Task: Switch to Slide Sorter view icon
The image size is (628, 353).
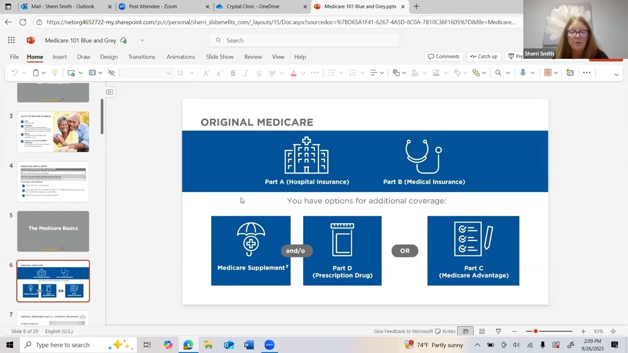Action: tap(482, 331)
